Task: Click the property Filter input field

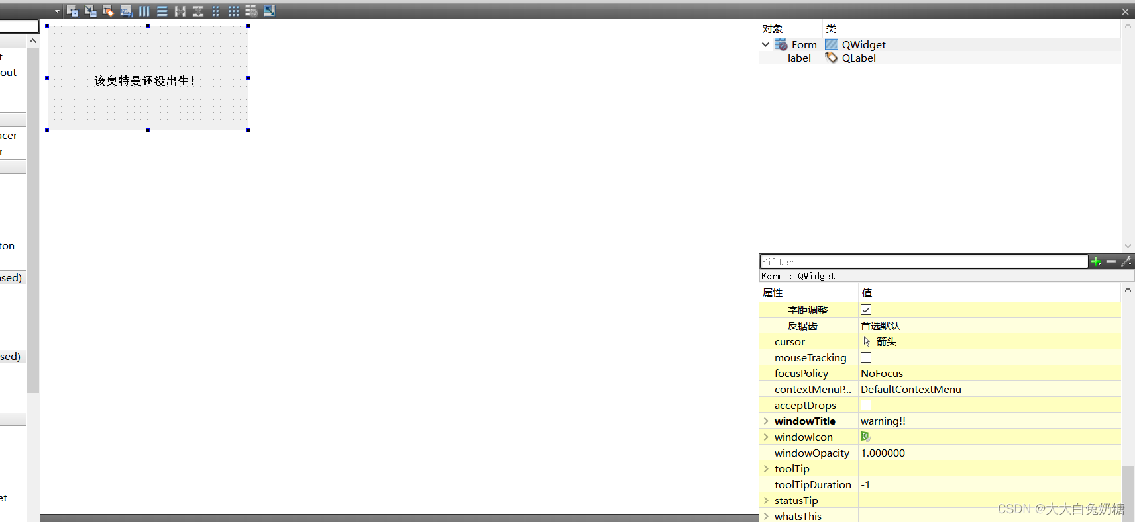Action: 924,262
